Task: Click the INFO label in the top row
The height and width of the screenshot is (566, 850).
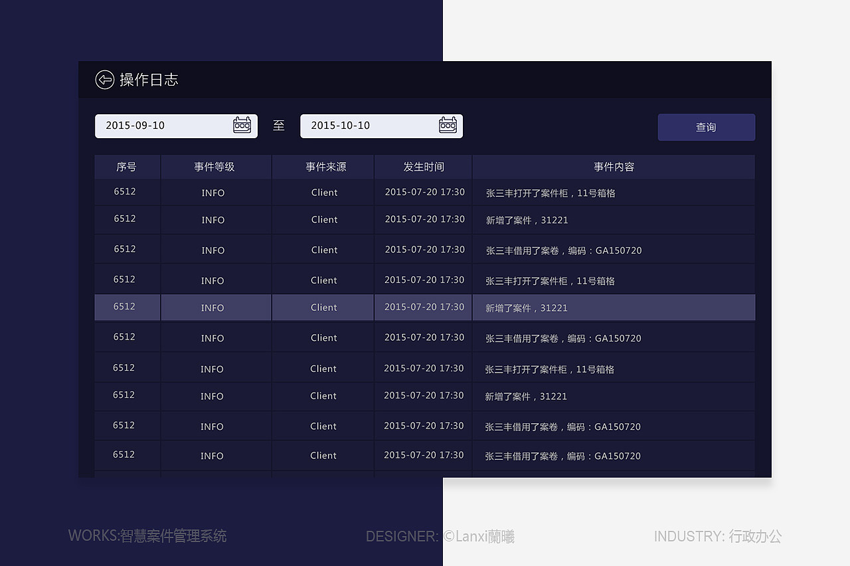Action: click(x=212, y=193)
